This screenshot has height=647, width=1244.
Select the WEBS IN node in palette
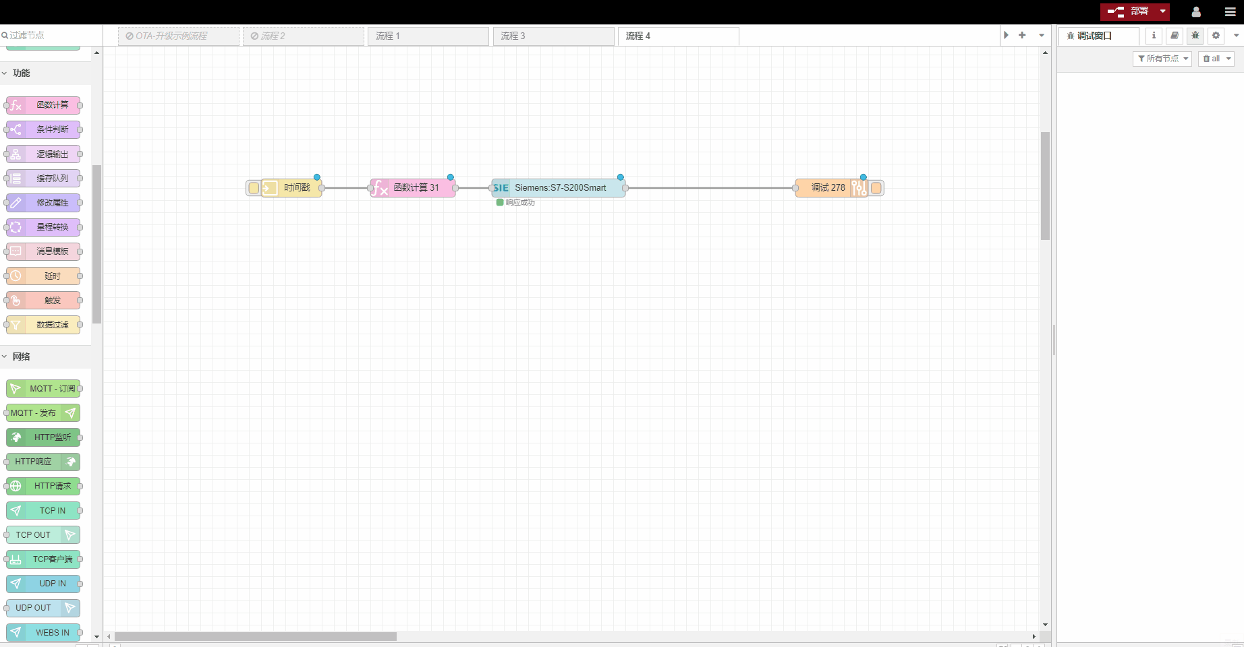[43, 633]
